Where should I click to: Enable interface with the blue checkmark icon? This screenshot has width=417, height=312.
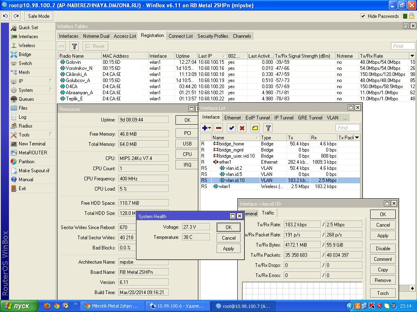click(x=231, y=128)
